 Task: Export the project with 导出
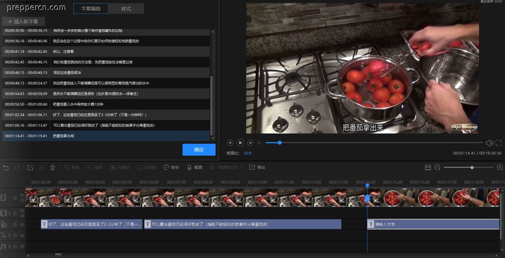click(257, 168)
